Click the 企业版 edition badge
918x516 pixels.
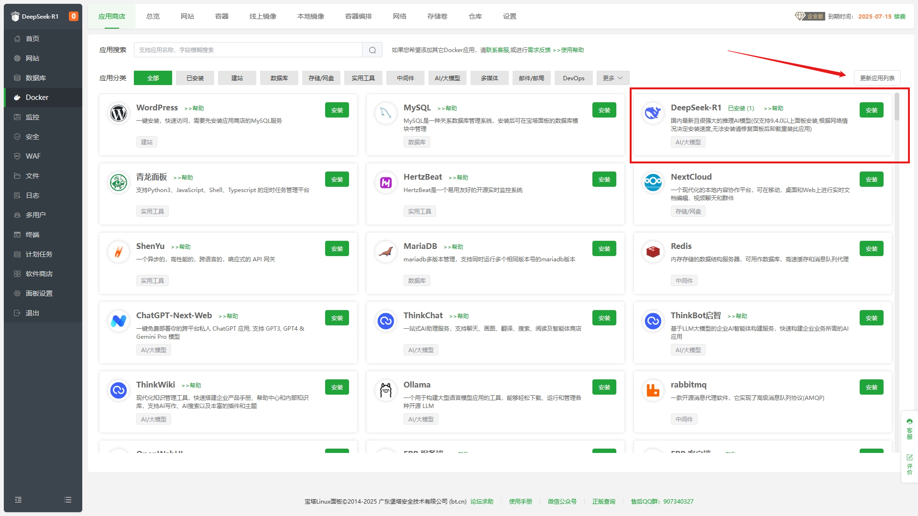810,16
